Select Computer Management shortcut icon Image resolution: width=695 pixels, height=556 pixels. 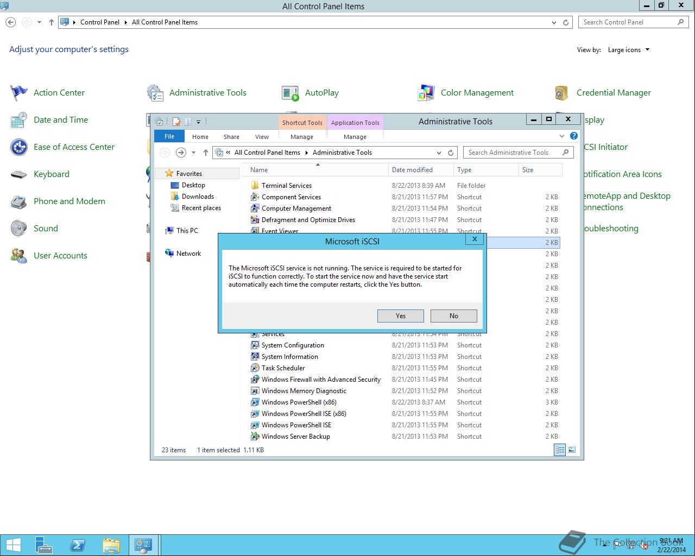[255, 208]
